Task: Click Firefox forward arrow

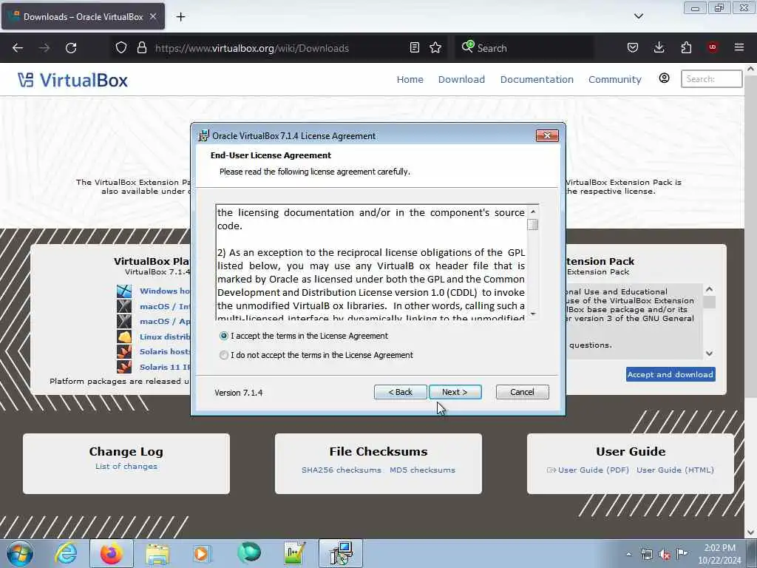Action: point(44,48)
